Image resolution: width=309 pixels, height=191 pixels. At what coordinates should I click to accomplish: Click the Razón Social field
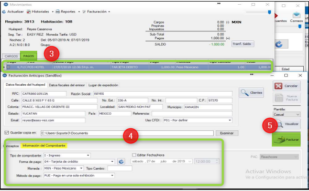tap(162, 94)
